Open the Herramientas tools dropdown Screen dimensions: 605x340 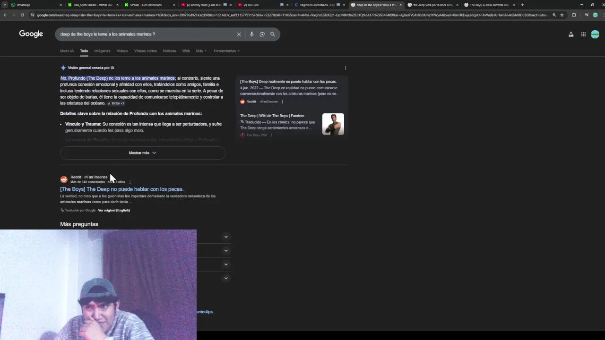point(226,51)
